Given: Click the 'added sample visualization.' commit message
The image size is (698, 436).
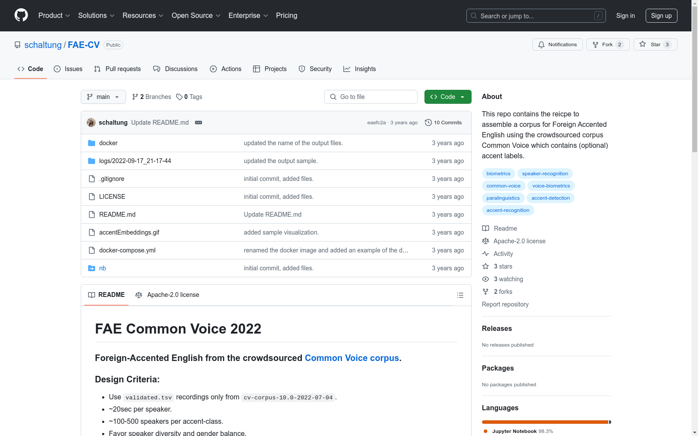Looking at the screenshot, I should [281, 232].
